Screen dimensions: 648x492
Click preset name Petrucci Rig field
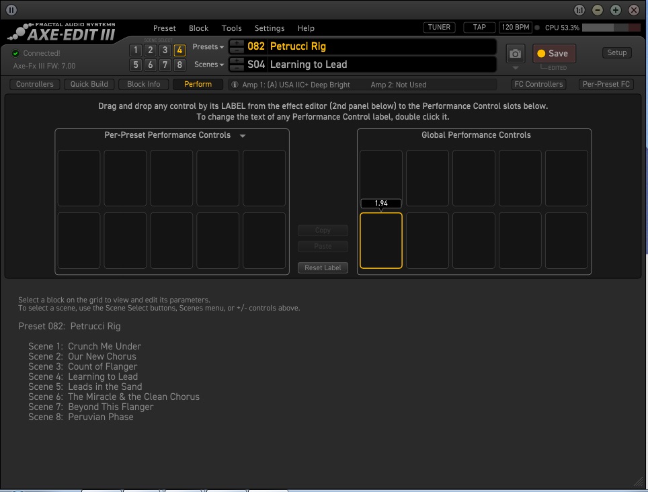pos(382,46)
